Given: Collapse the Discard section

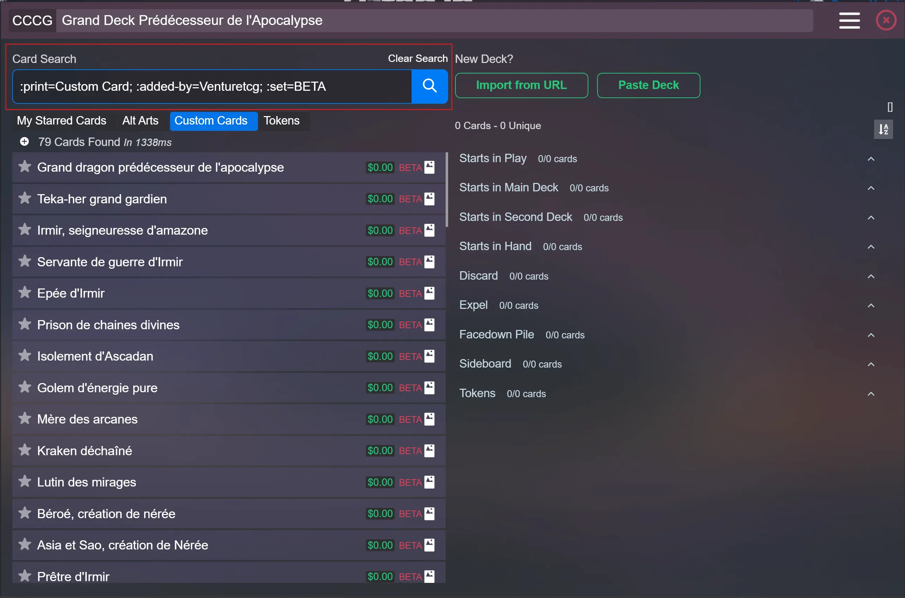Looking at the screenshot, I should point(871,276).
